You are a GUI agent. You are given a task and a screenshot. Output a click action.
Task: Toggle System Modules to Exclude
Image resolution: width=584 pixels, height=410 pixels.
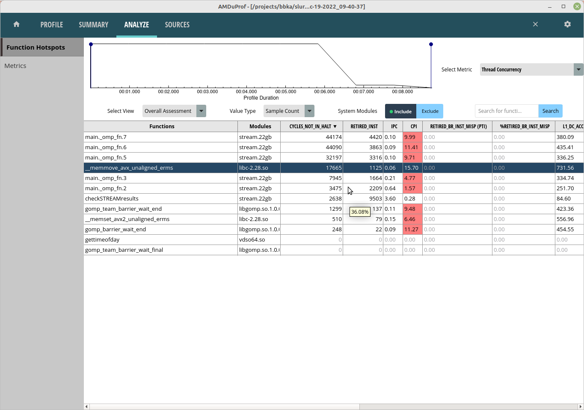430,111
